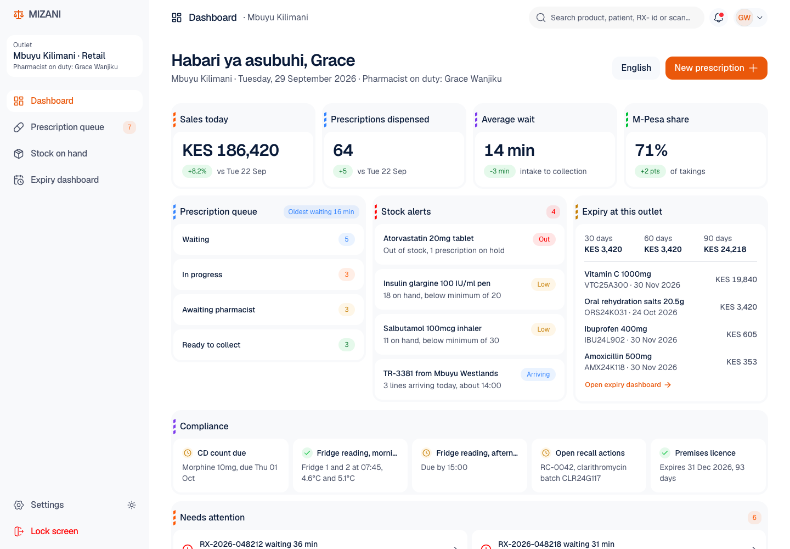Follow the Open expiry dashboard link
The width and height of the screenshot is (790, 549).
(x=628, y=385)
